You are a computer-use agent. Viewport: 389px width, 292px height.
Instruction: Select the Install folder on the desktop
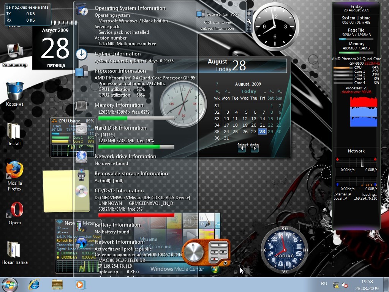[x=14, y=135]
